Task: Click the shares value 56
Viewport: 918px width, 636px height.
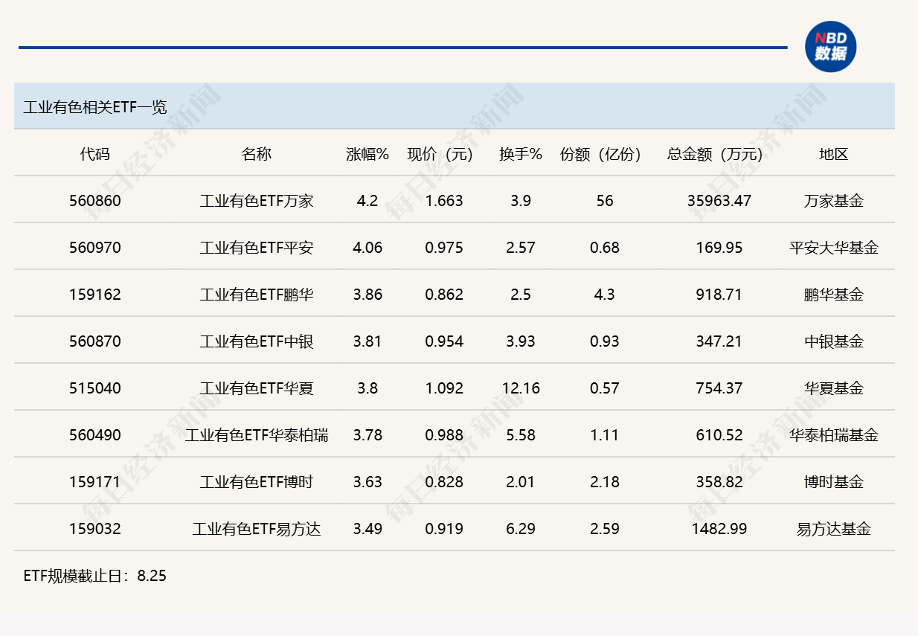Action: [605, 201]
